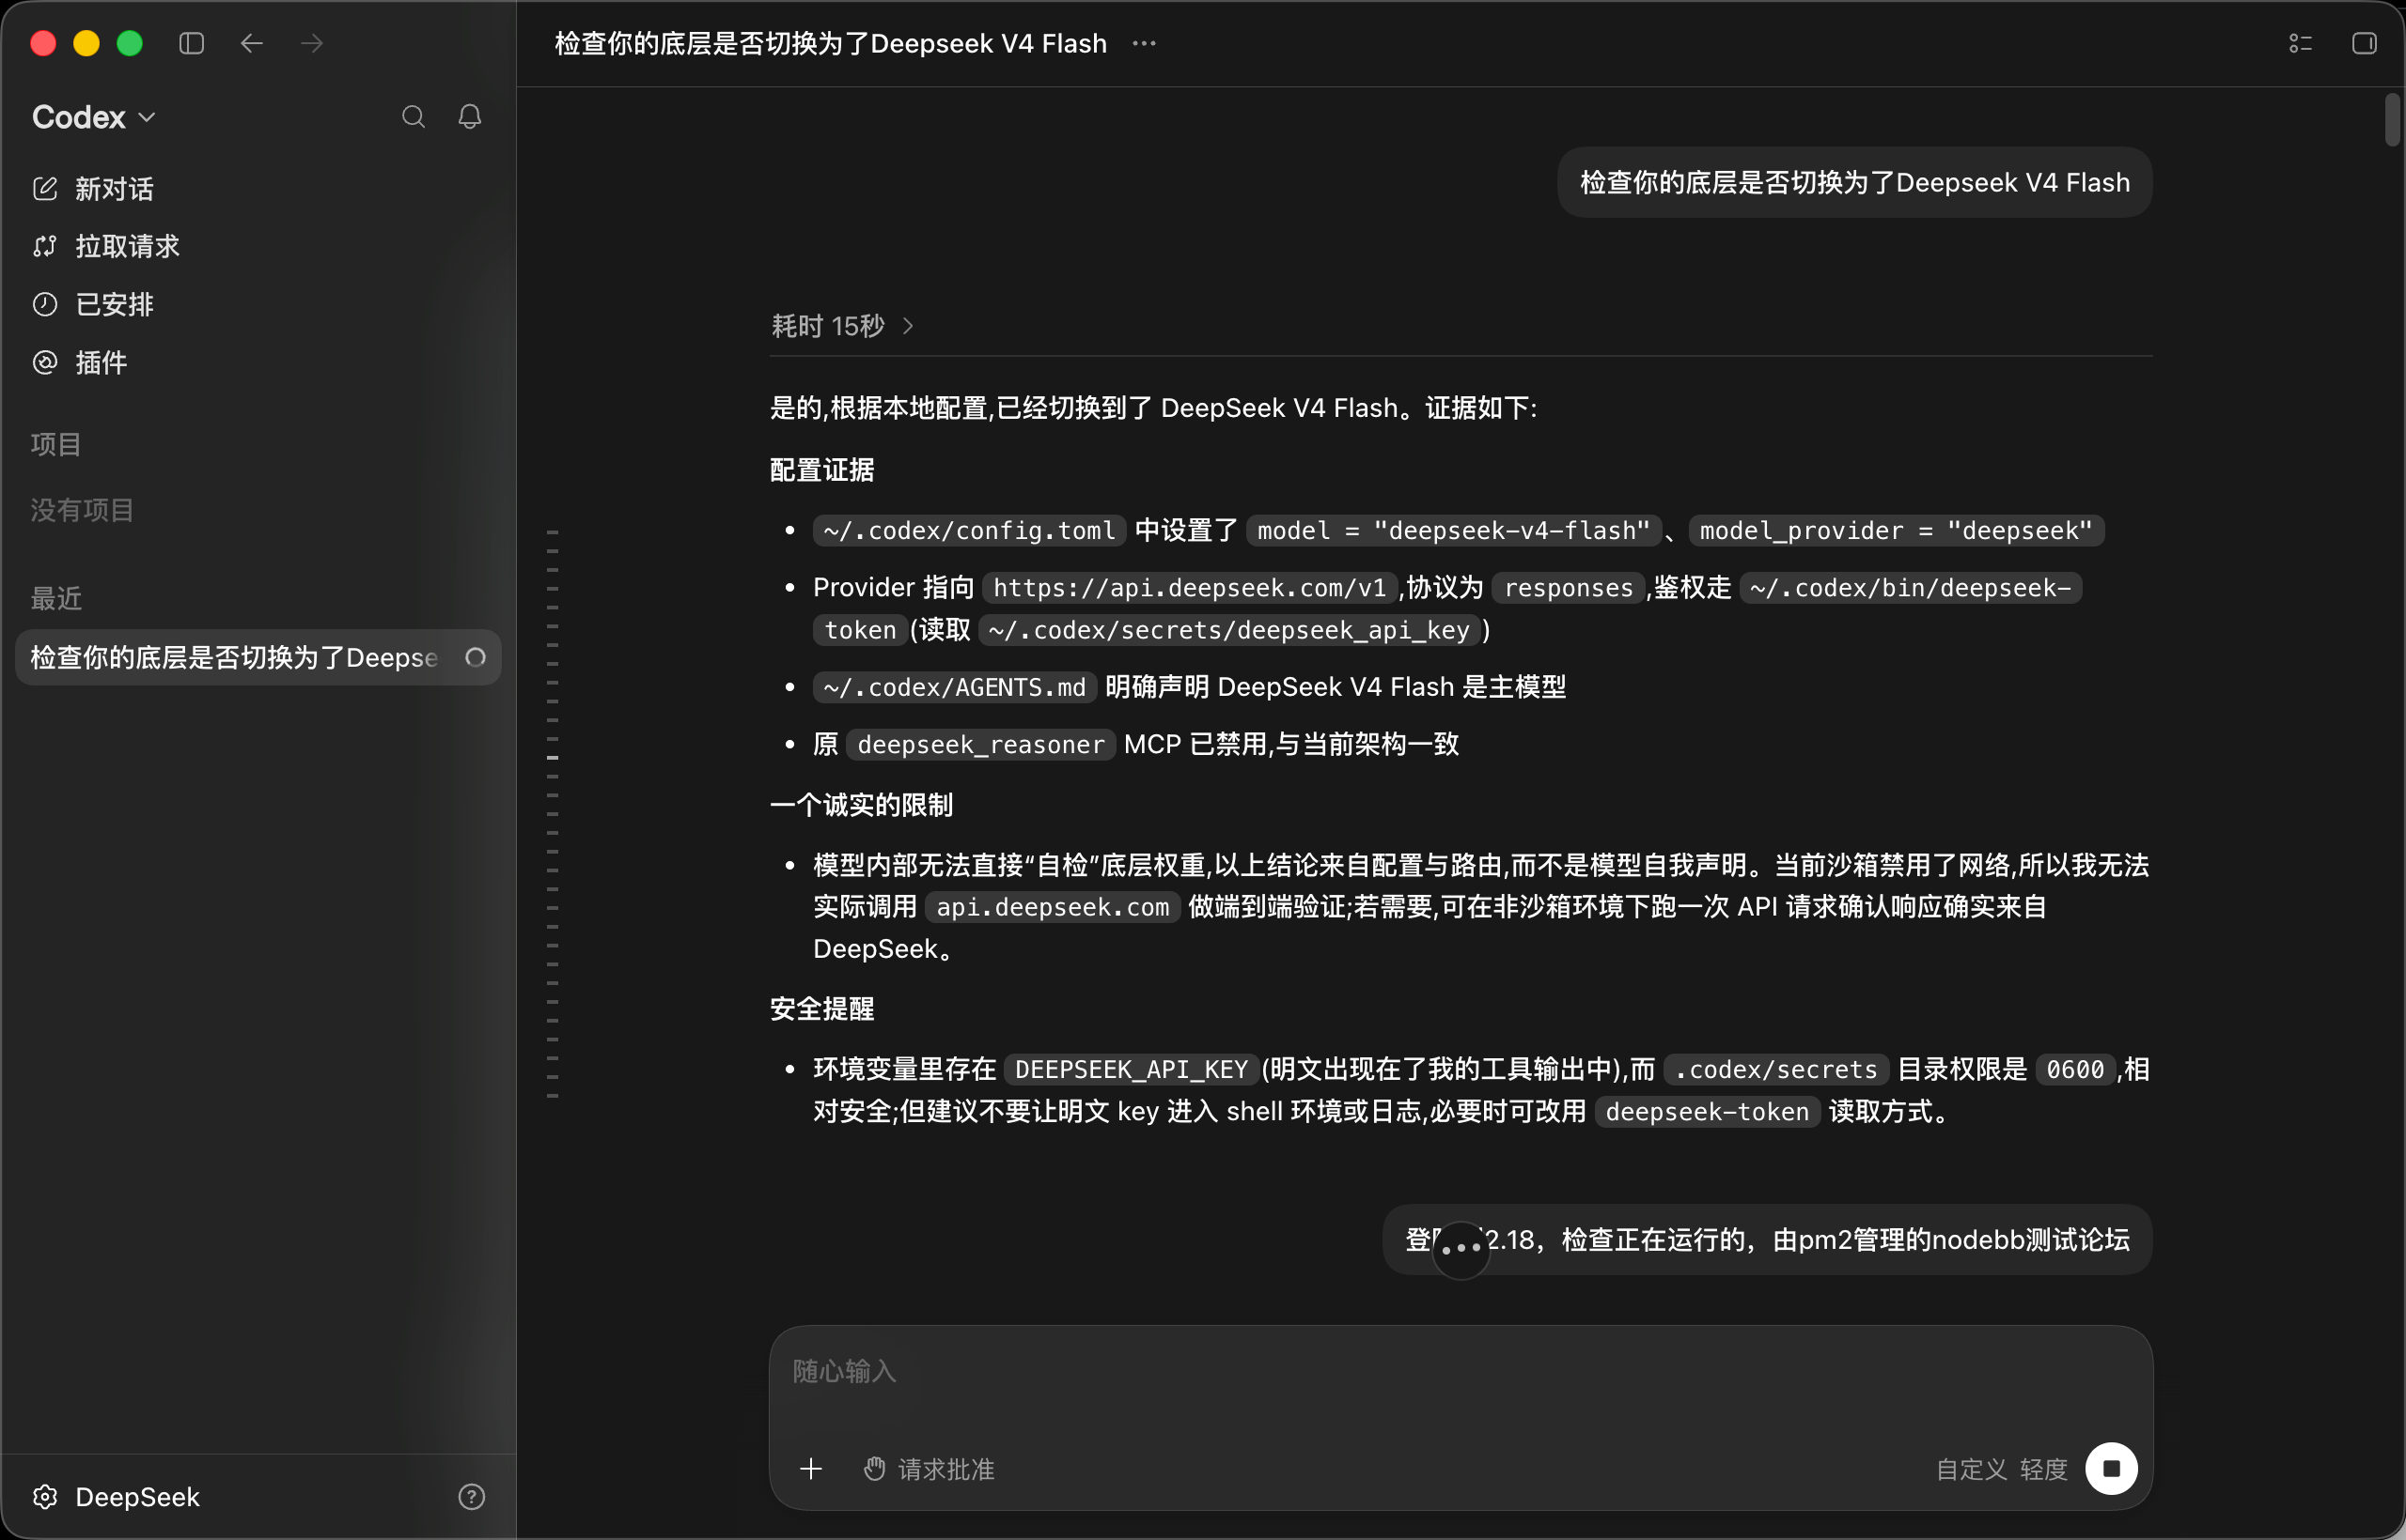Click the DEEPSEEK_API_KEY code snippet
The width and height of the screenshot is (2406, 1540).
(1130, 1069)
